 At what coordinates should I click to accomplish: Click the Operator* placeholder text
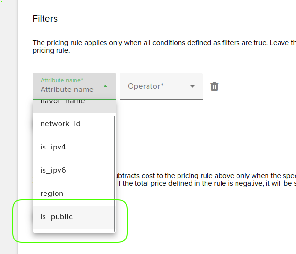click(x=146, y=86)
